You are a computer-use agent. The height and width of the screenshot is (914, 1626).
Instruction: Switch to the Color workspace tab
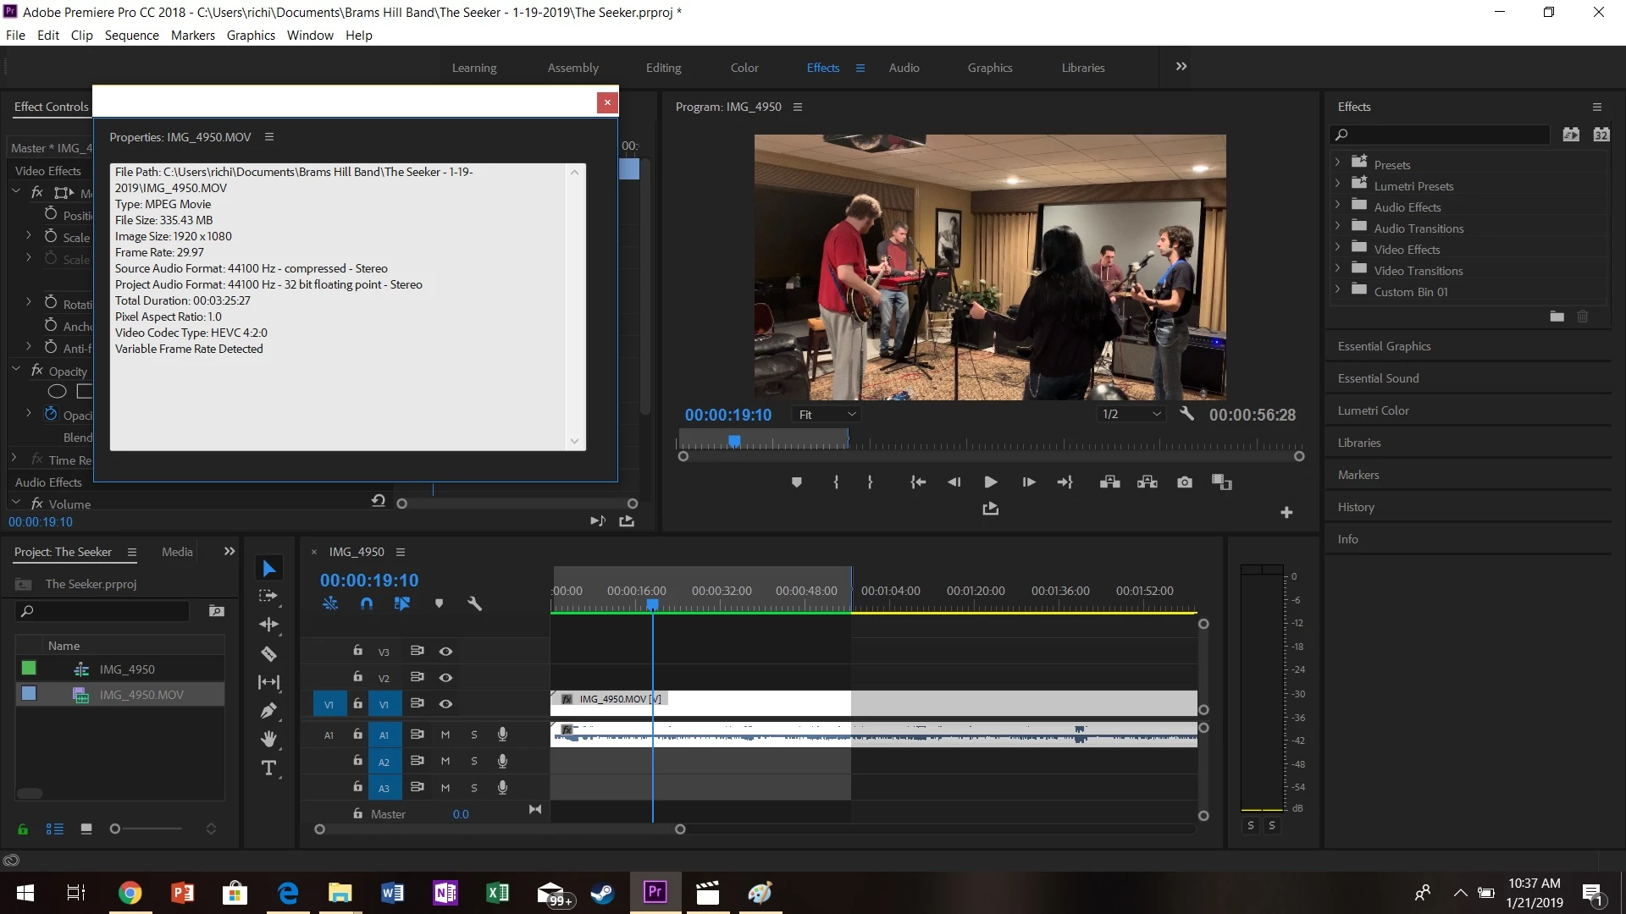tap(744, 68)
